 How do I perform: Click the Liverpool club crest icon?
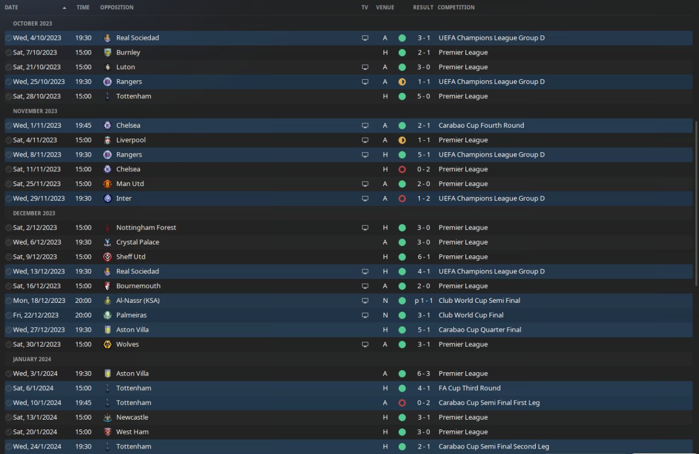click(x=108, y=140)
